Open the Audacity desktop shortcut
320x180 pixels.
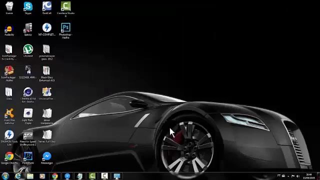(9, 29)
